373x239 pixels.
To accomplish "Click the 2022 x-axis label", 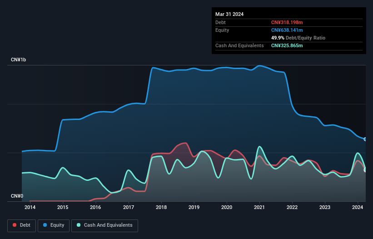I will pyautogui.click(x=292, y=207).
